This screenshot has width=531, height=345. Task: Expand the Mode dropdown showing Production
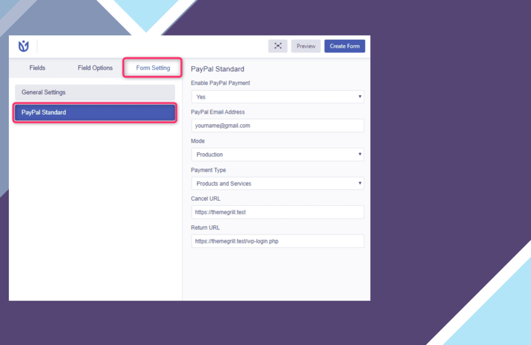coord(277,154)
